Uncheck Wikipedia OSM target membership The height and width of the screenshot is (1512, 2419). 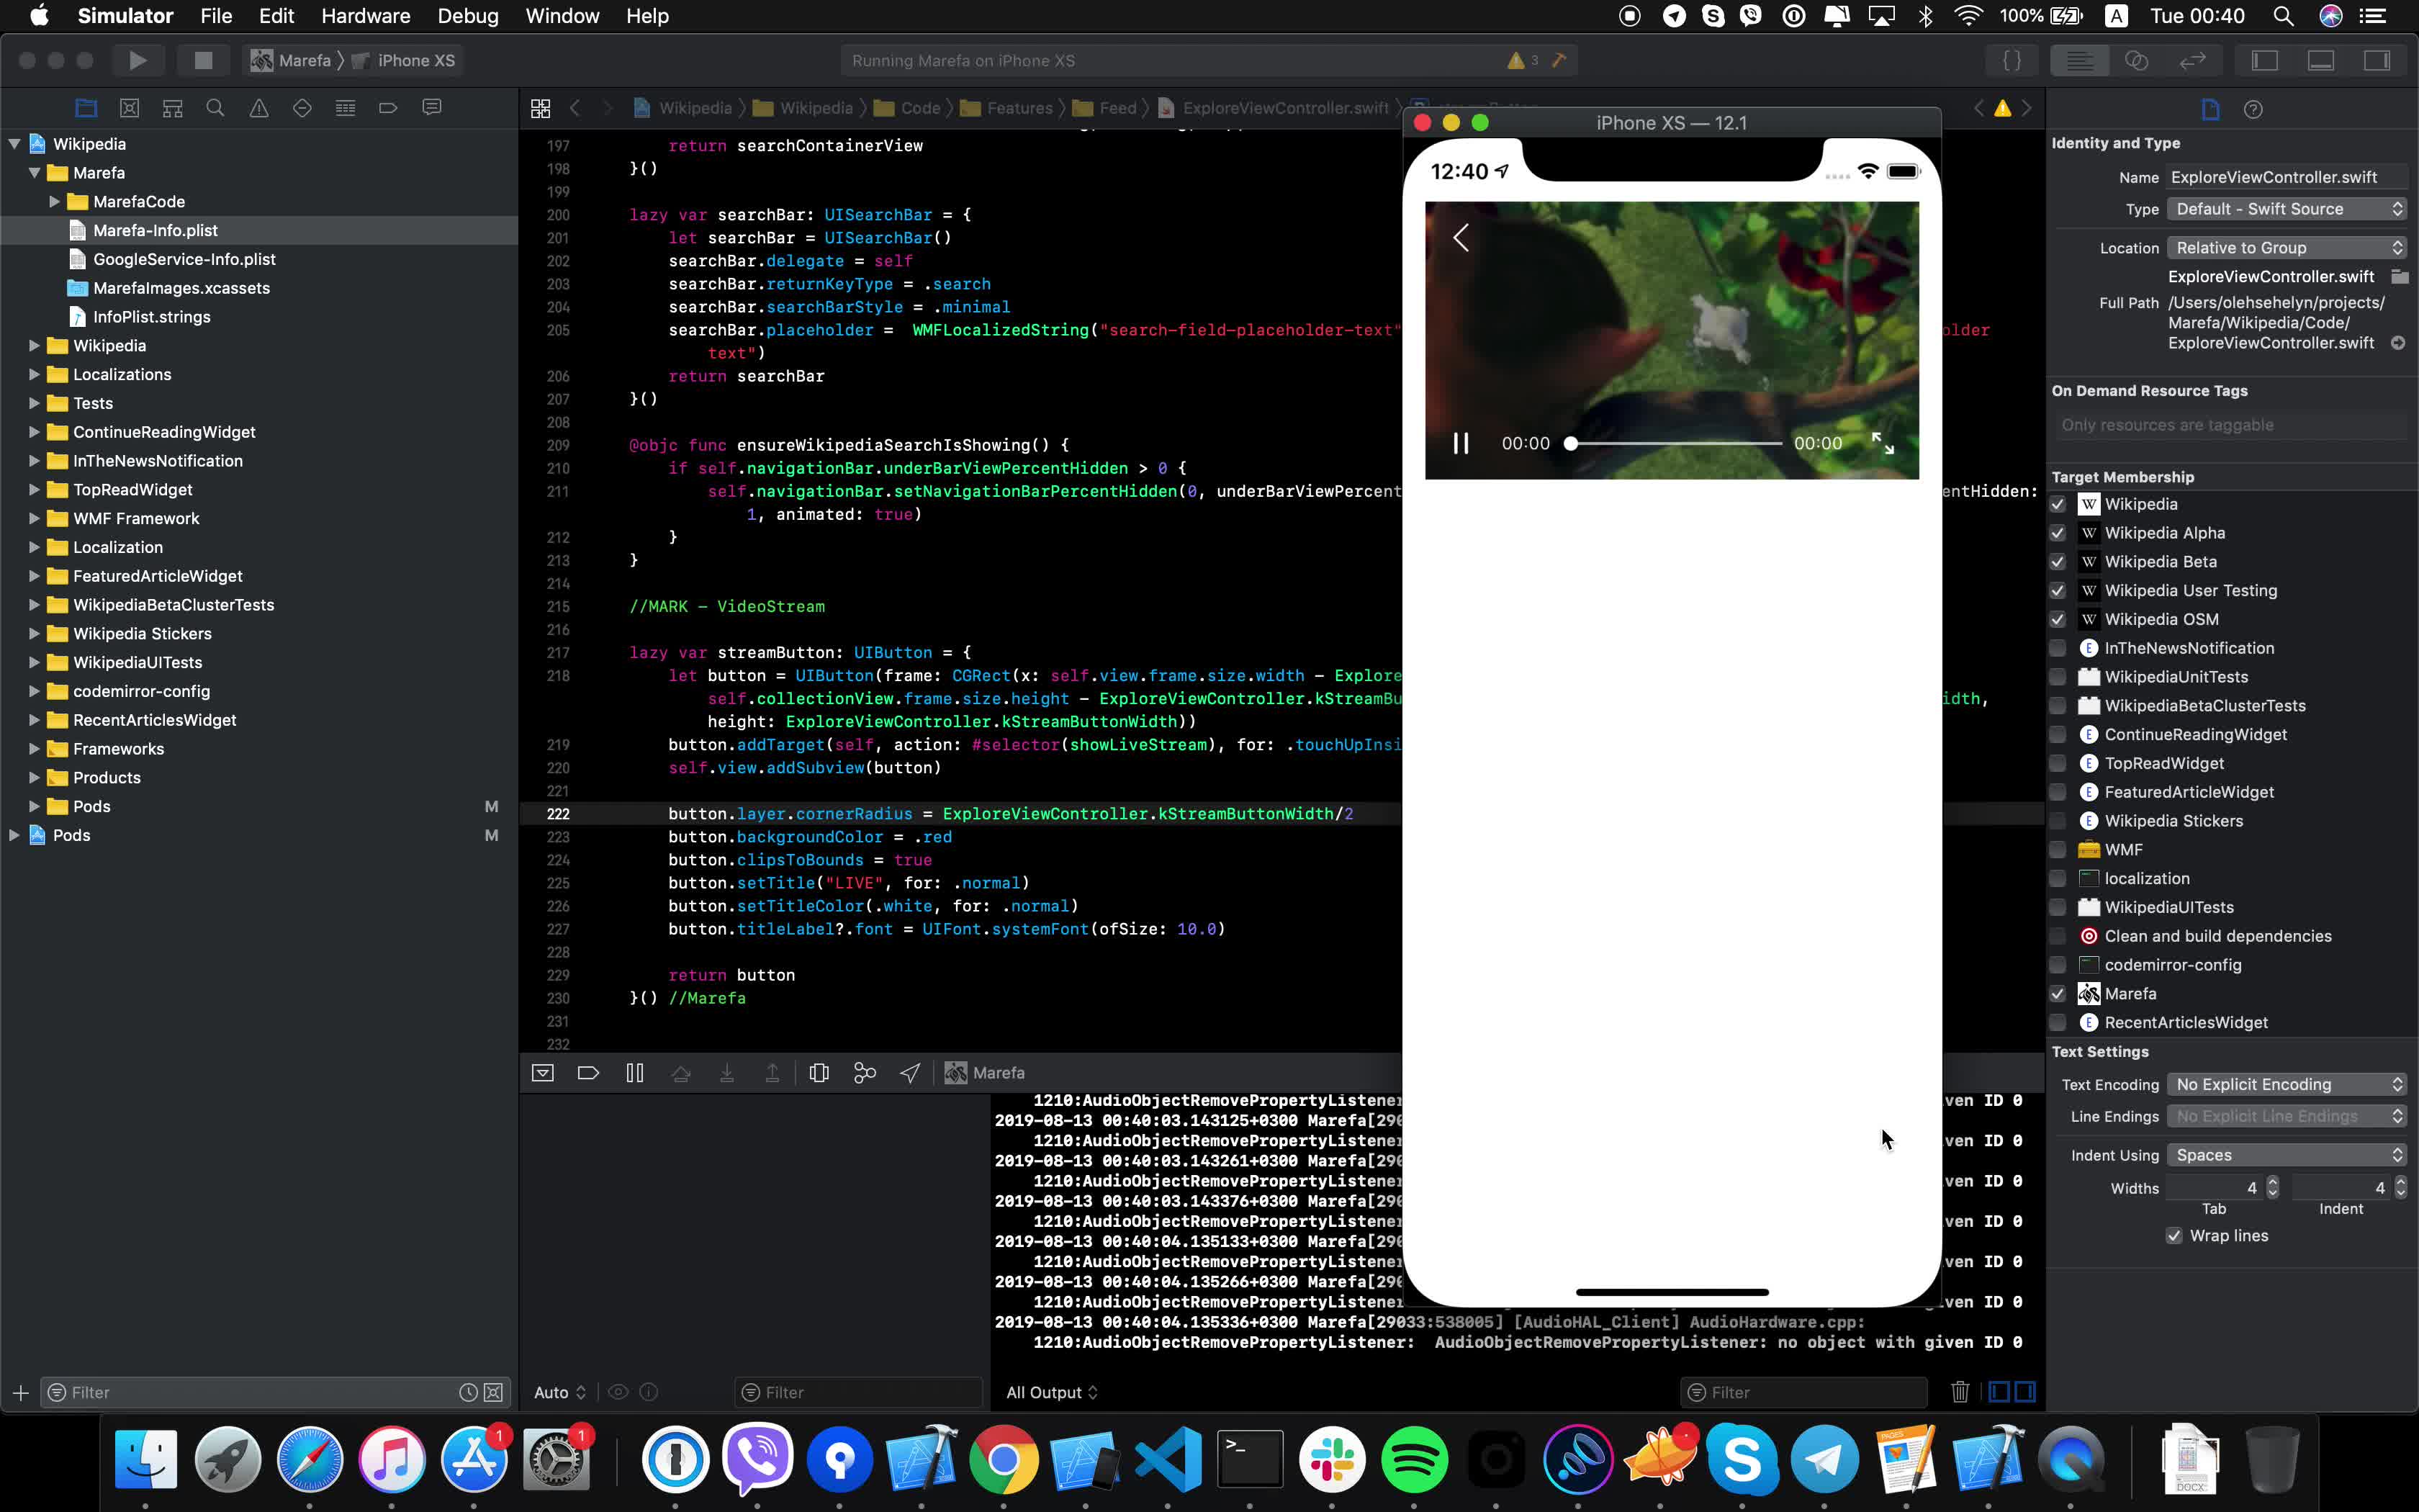pos(2057,619)
